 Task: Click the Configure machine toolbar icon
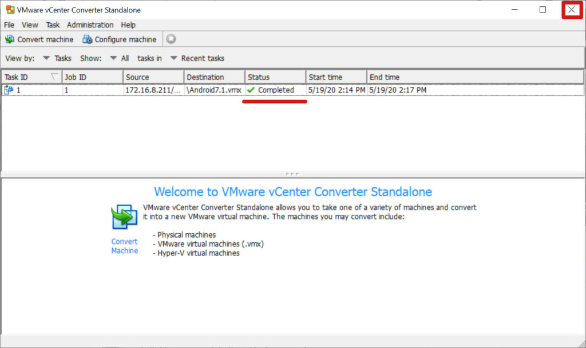[88, 39]
